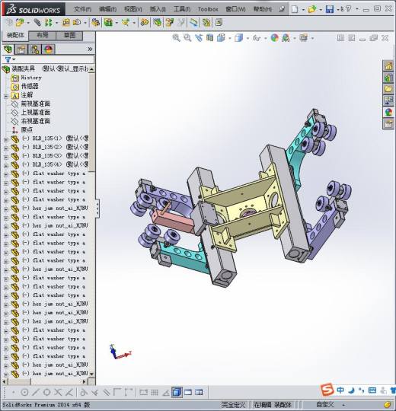
Task: Expand the 注解 annotations folder
Action: (6, 96)
